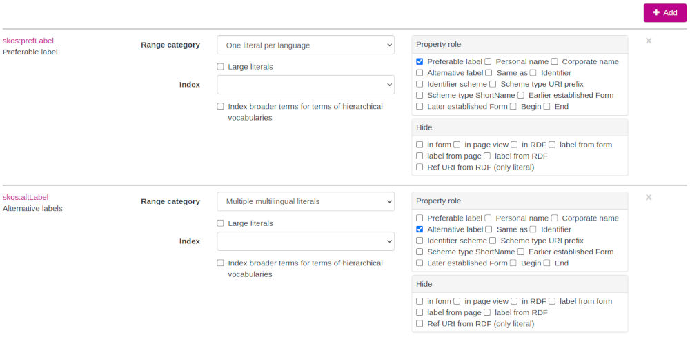Image resolution: width=690 pixels, height=337 pixels.
Task: Check Ref URI from RDF for altLabel
Action: click(420, 323)
